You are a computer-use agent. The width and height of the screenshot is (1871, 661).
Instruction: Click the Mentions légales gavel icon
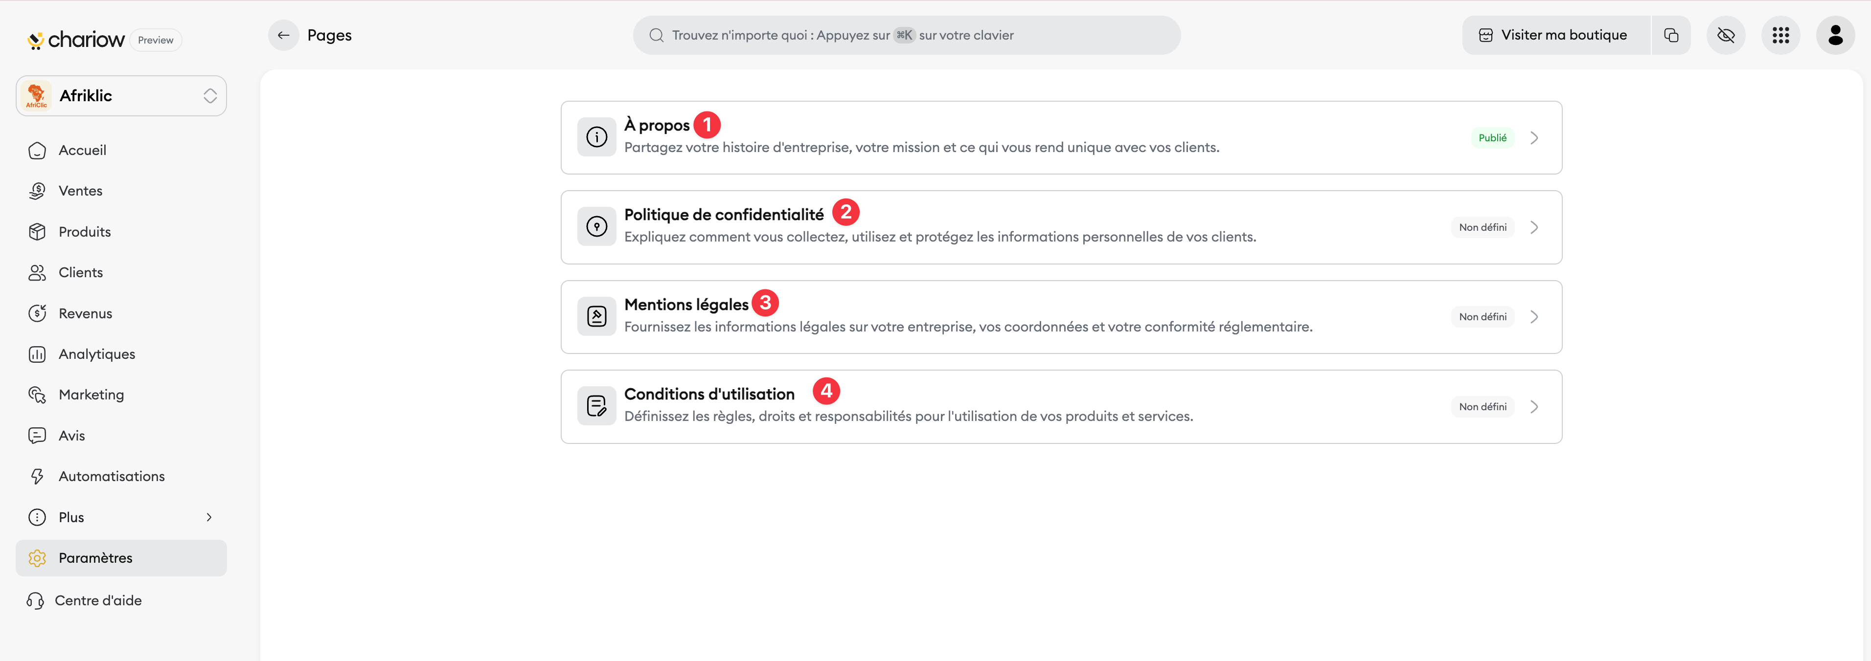point(596,316)
